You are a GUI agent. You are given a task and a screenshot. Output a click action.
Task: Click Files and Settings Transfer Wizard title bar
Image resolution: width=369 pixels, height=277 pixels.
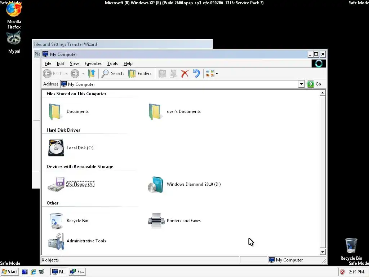123,44
